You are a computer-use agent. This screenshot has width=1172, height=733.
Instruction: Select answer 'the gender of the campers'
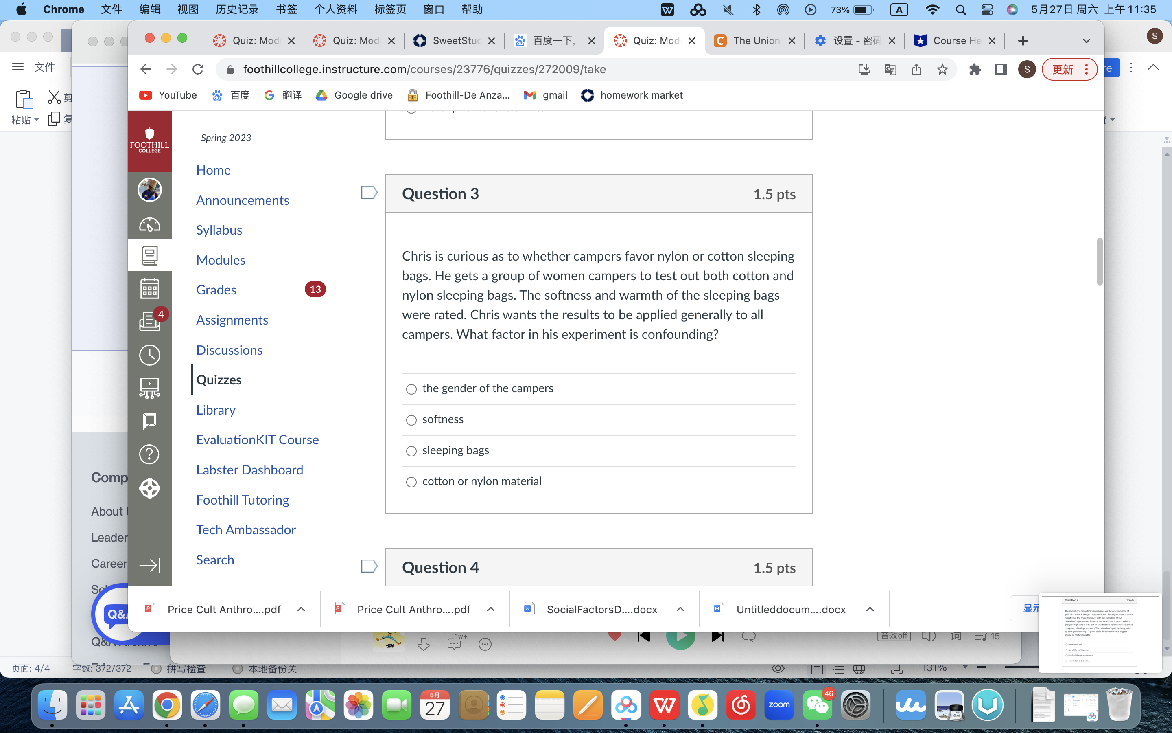point(411,389)
